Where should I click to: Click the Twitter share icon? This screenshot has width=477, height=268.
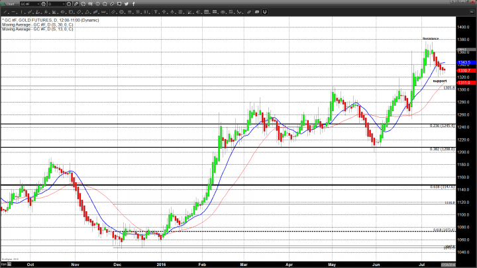(127, 4)
